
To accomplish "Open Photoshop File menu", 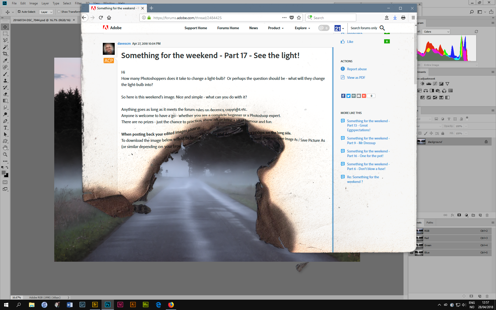I will click(14, 3).
